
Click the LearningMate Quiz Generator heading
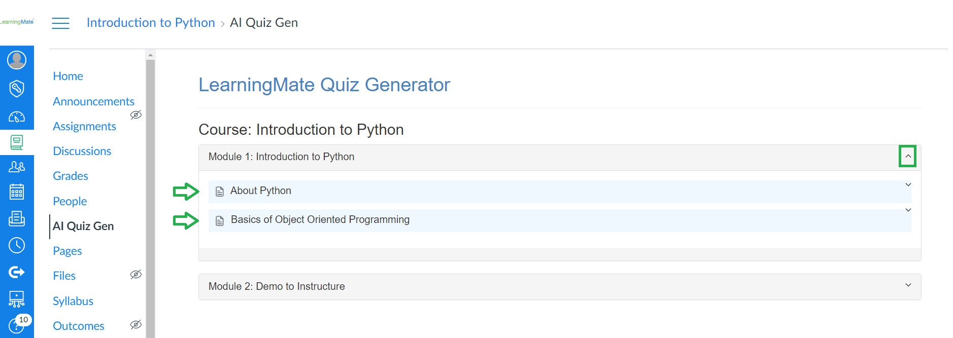(x=324, y=85)
